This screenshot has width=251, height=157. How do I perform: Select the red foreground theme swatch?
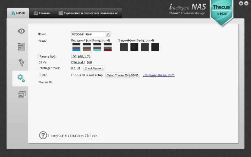click(x=108, y=47)
